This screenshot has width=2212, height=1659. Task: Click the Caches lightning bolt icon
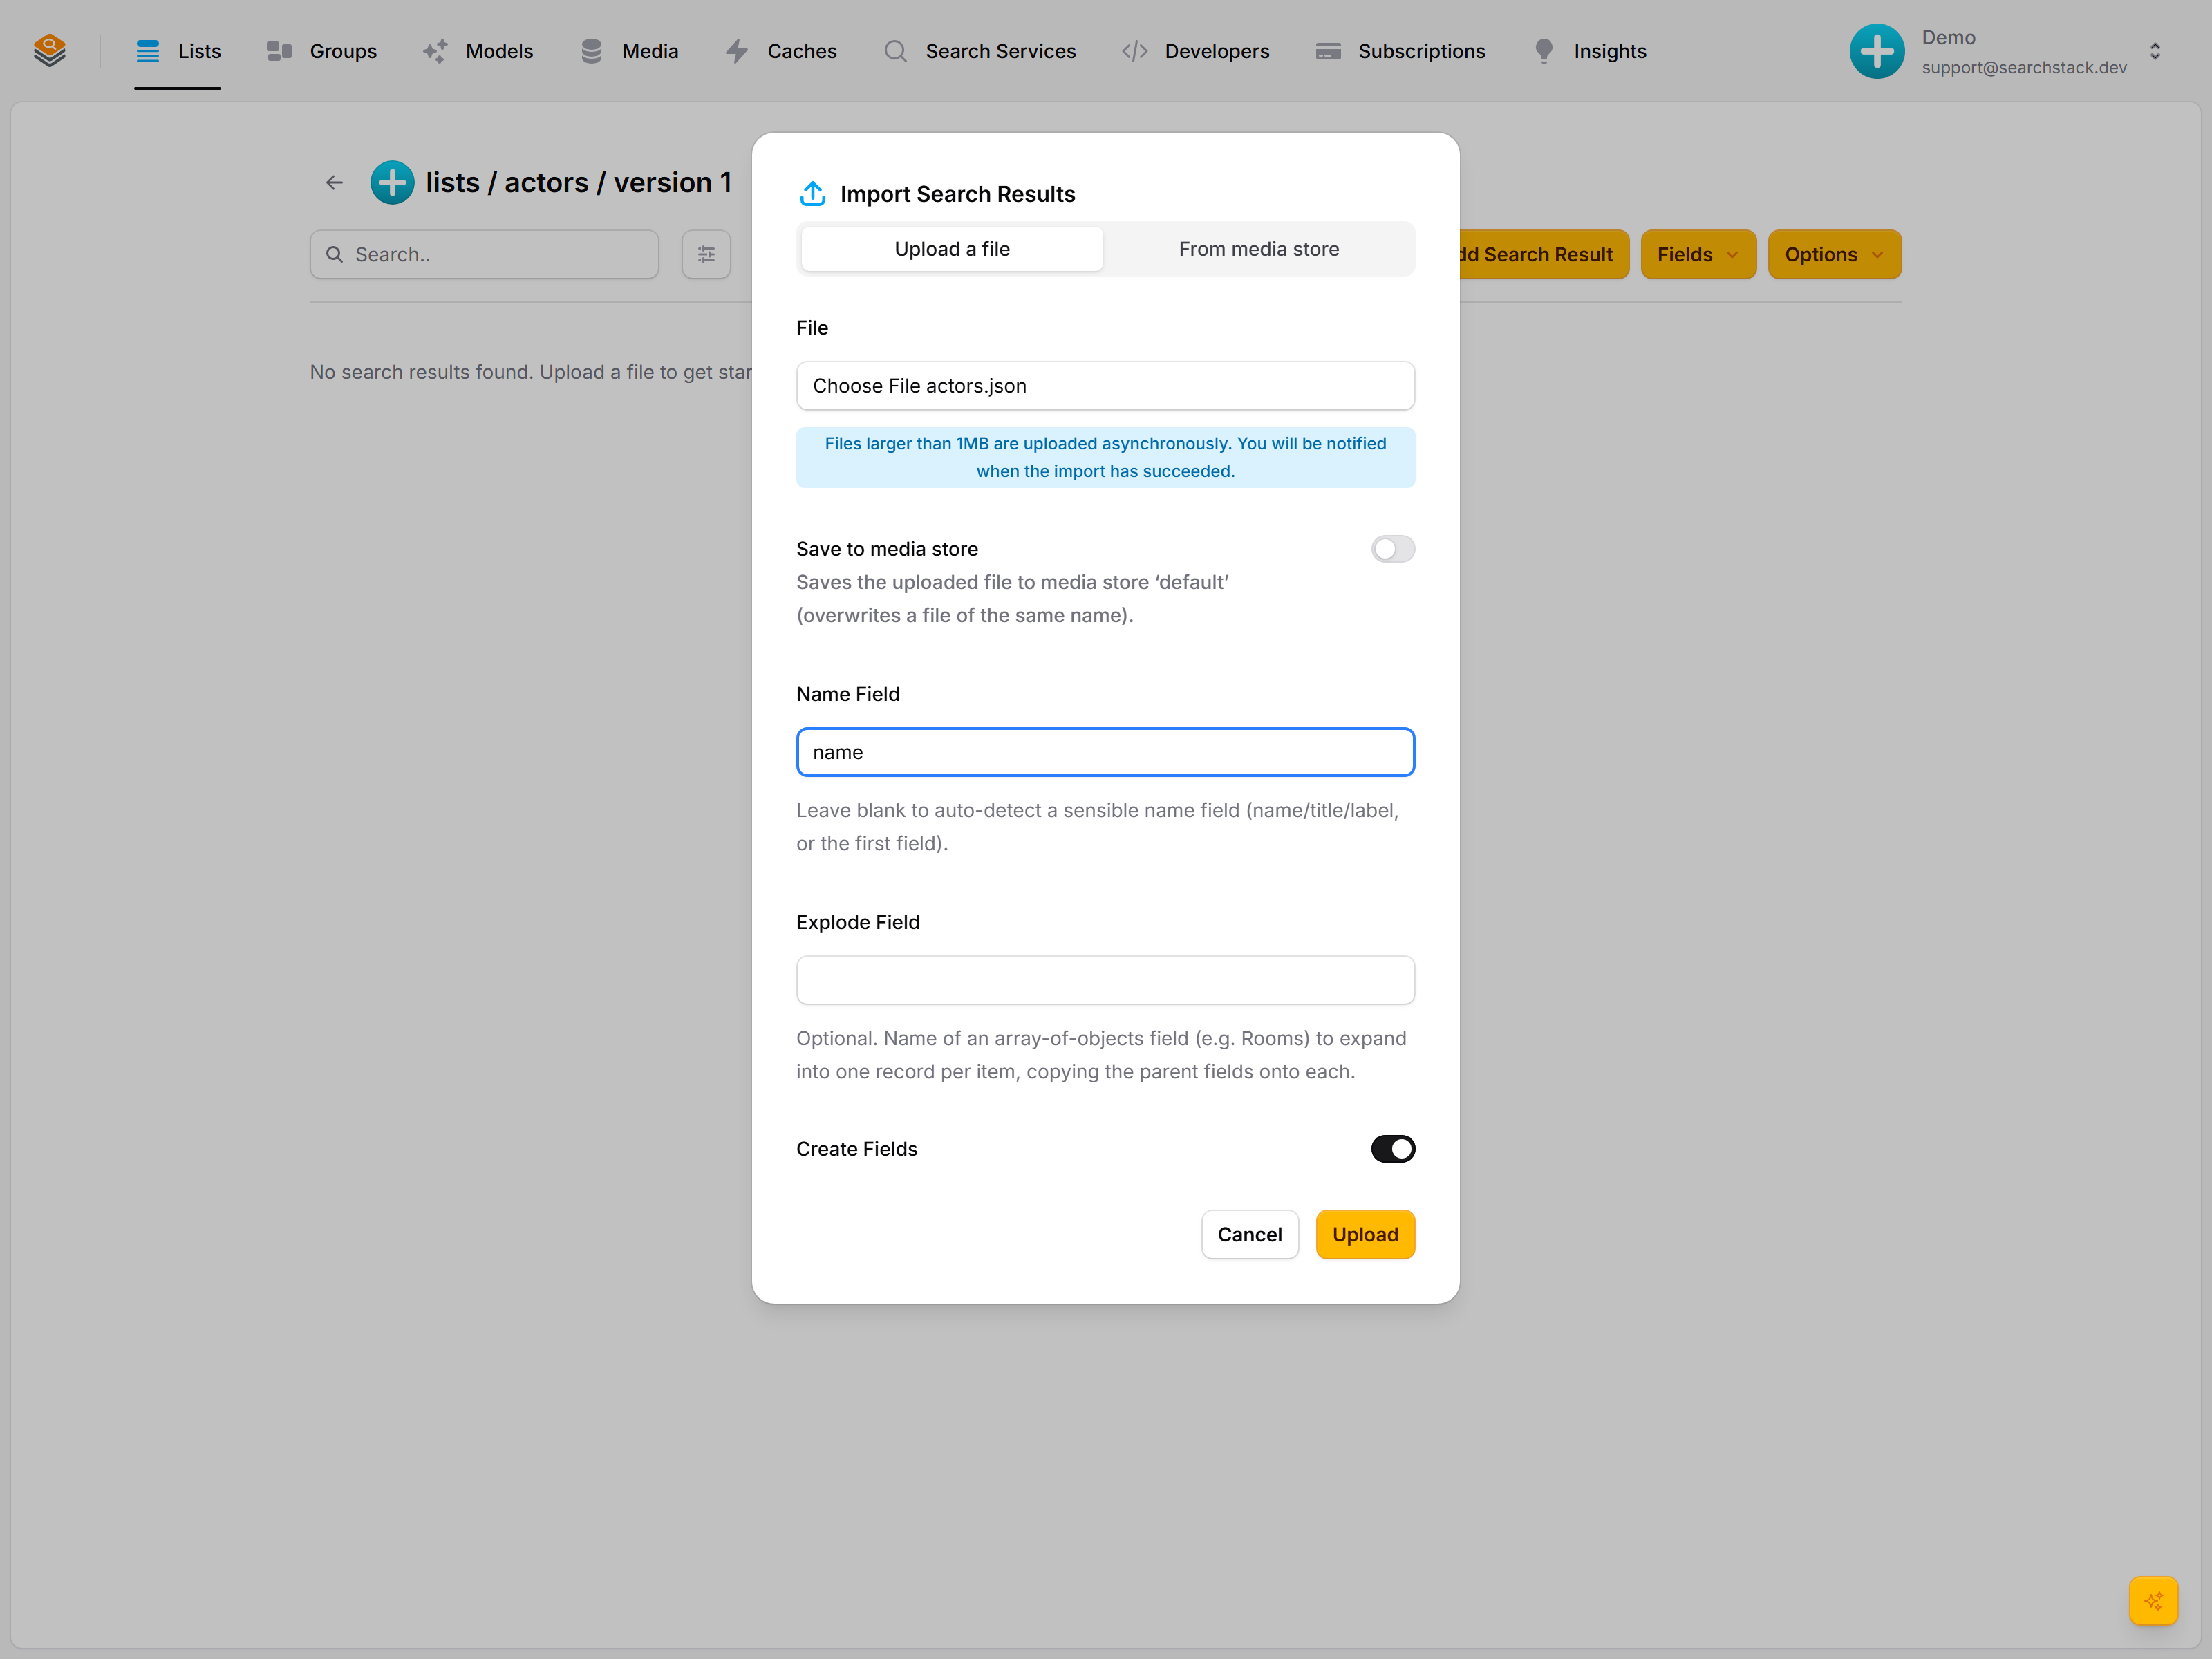(x=737, y=51)
